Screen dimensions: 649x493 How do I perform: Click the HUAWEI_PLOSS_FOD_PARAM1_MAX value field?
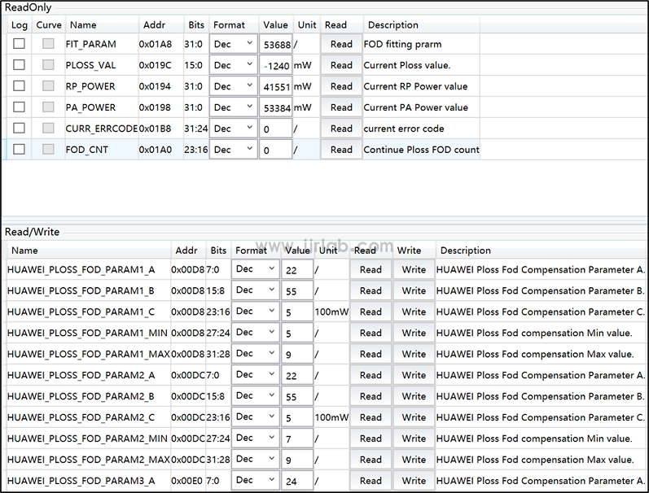click(x=297, y=354)
